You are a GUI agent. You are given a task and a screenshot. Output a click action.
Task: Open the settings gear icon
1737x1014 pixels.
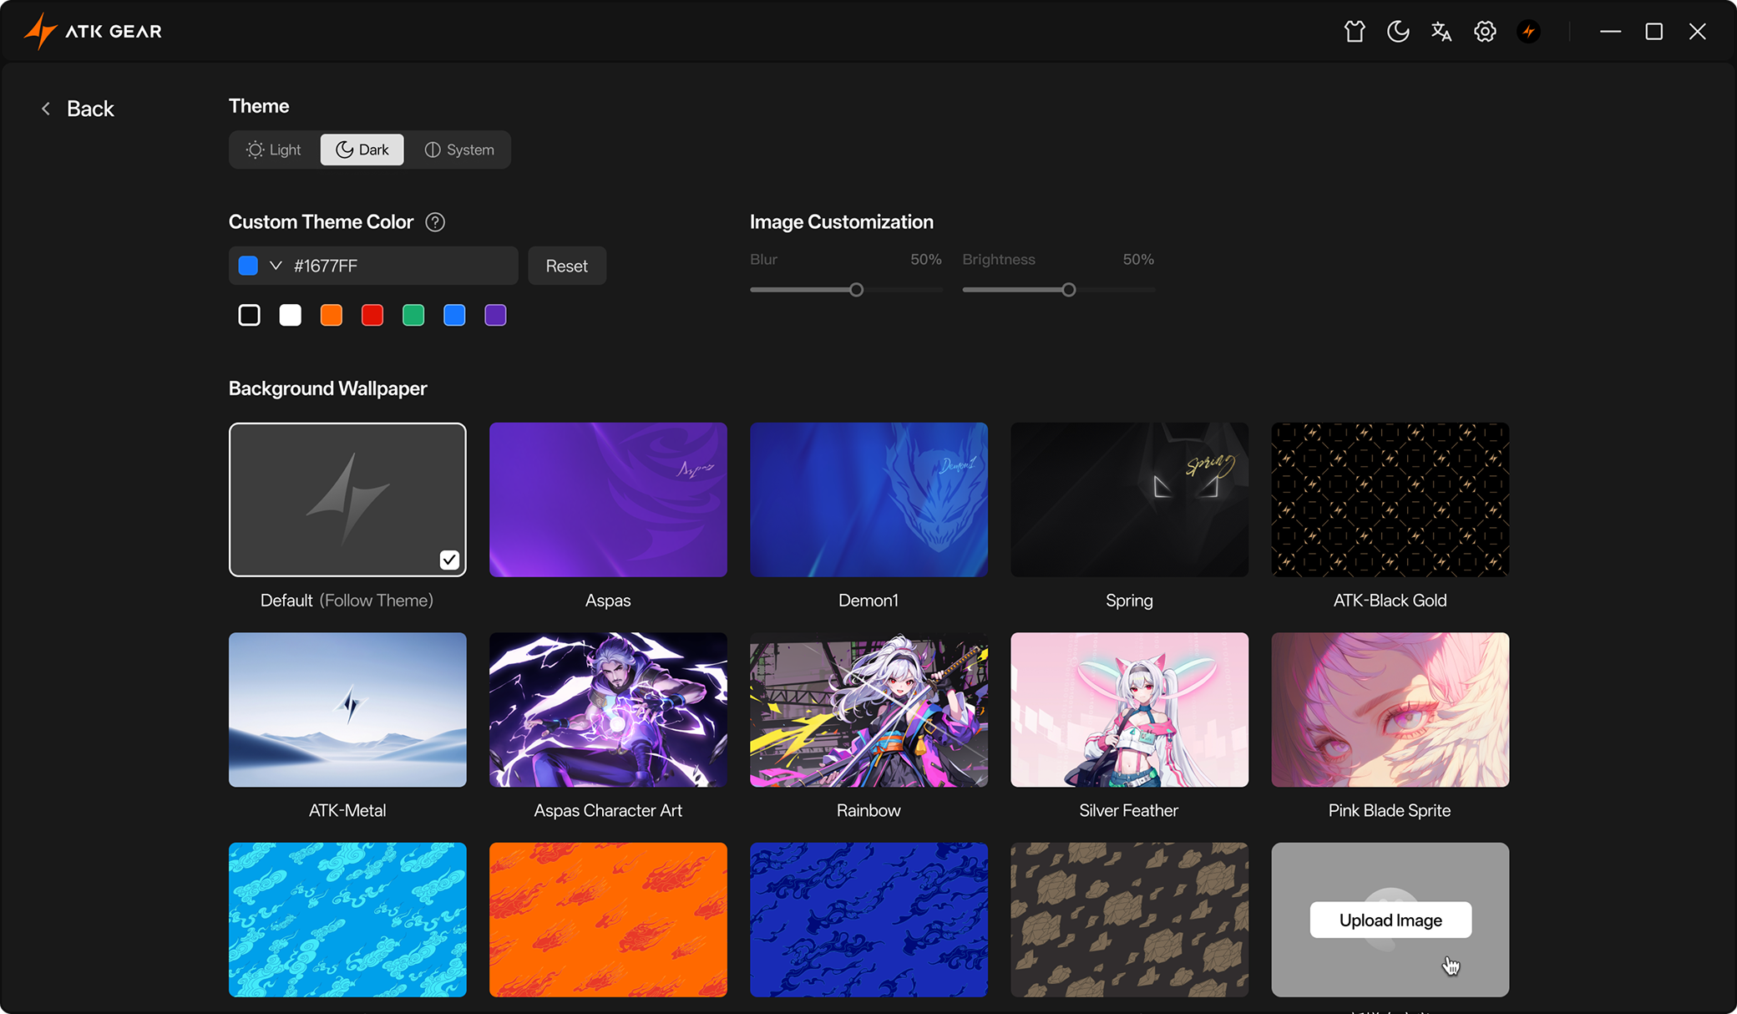click(x=1485, y=32)
